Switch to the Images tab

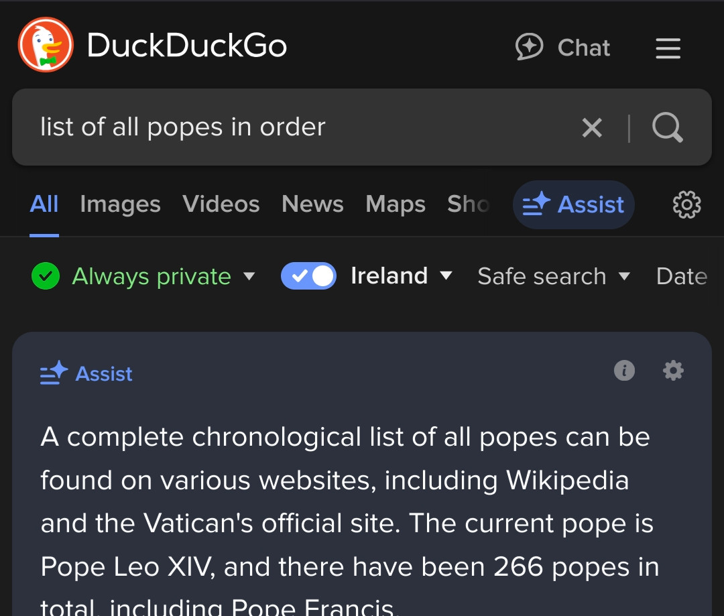pos(120,204)
